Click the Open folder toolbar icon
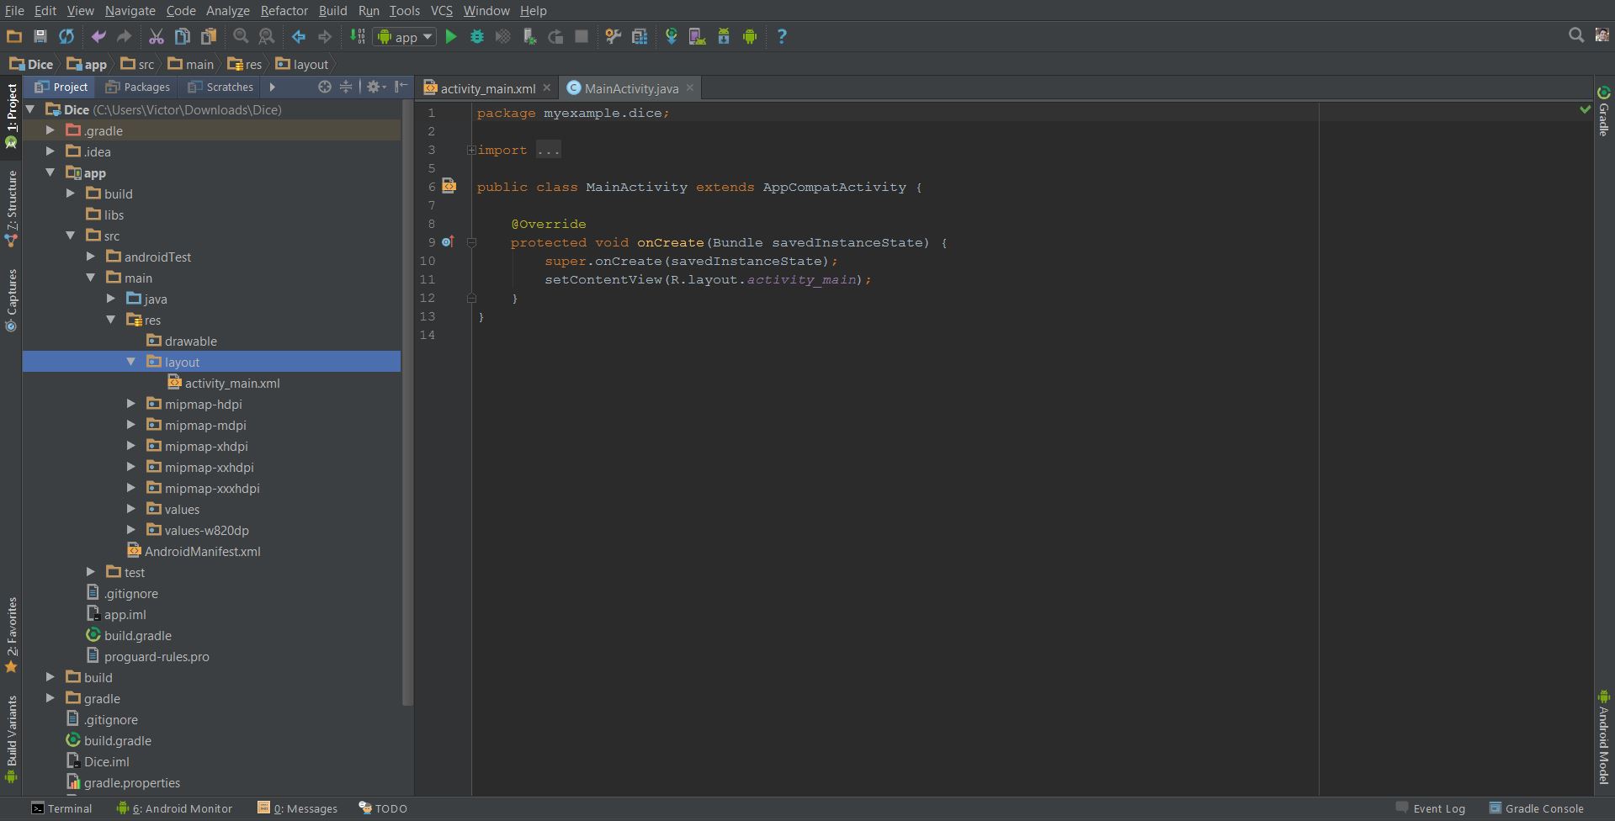The width and height of the screenshot is (1615, 821). coord(14,36)
